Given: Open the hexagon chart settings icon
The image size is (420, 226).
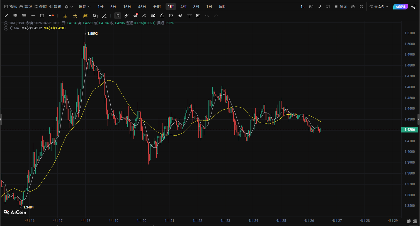Looking at the screenshot, I should (353, 7).
